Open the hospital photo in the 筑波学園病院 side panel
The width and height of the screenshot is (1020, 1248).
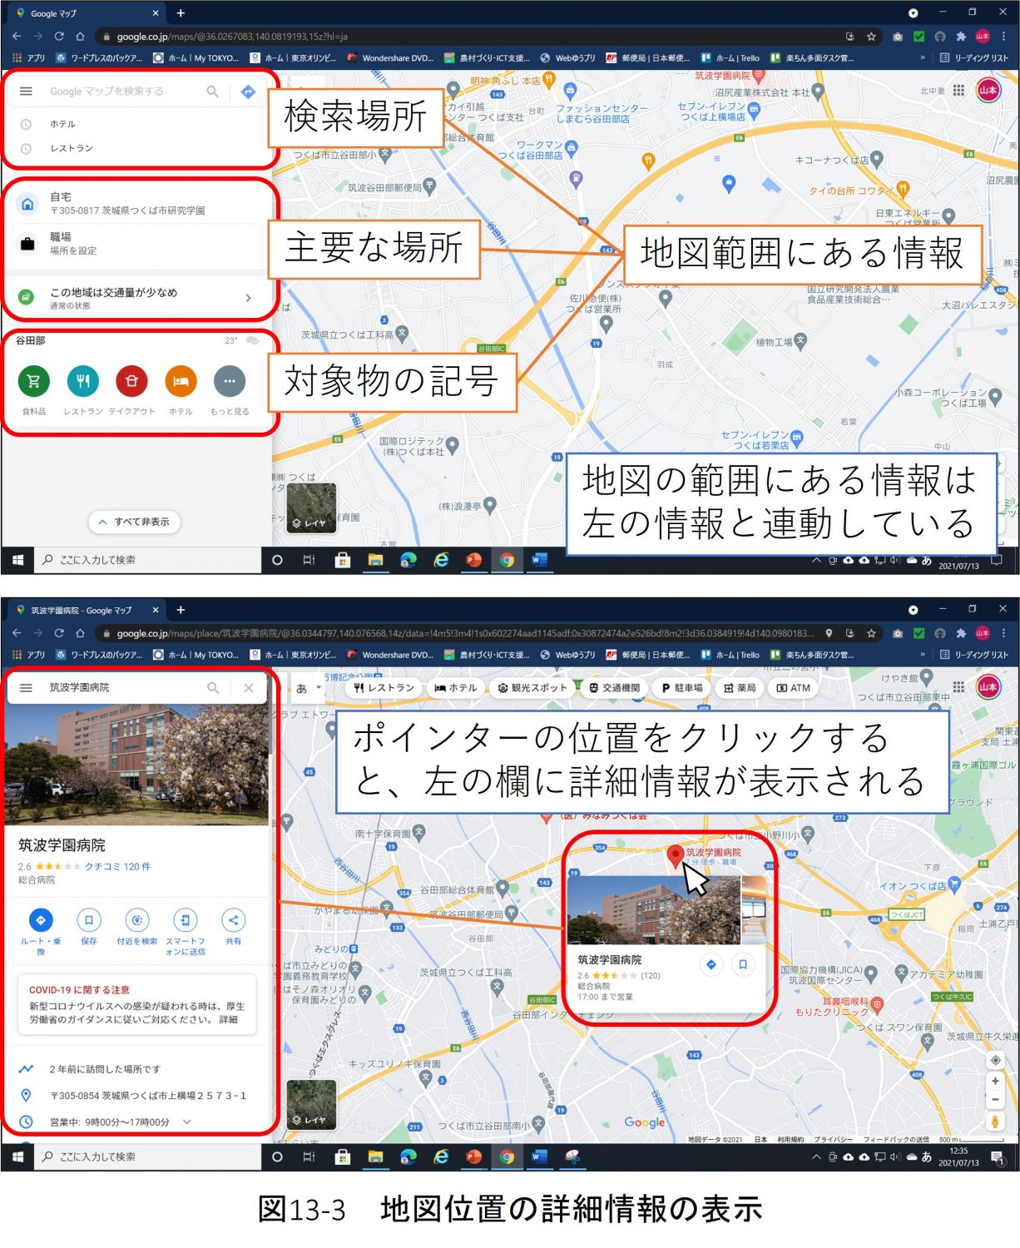pos(137,765)
